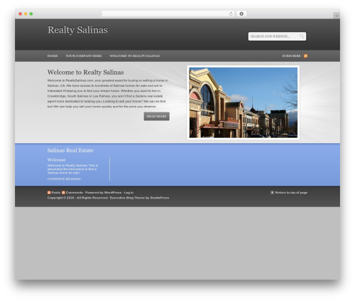Click the return to top arrow icon

[x=272, y=193]
